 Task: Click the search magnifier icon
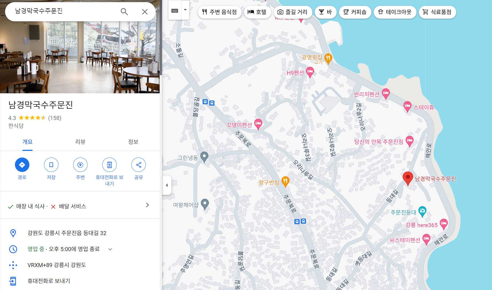[124, 11]
